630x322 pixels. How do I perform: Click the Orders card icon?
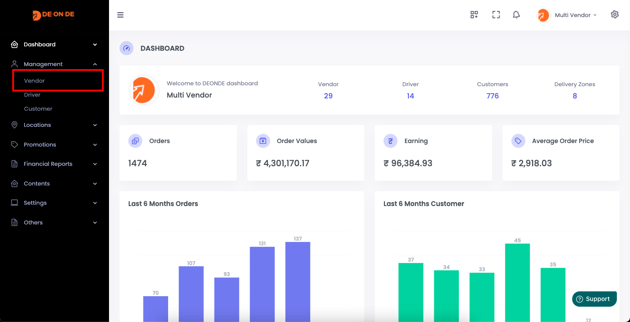click(x=135, y=141)
